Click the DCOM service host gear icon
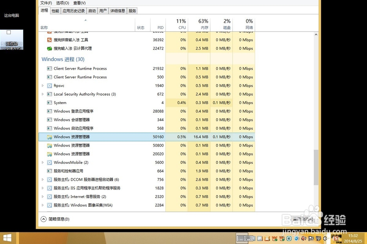367x244 pixels. [x=50, y=180]
